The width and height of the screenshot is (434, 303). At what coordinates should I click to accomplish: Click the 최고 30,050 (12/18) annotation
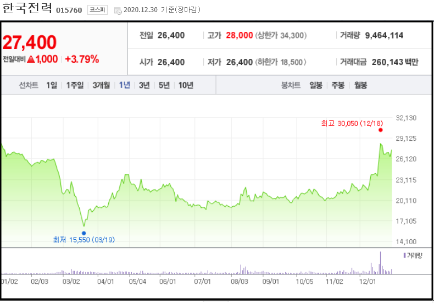pos(352,123)
